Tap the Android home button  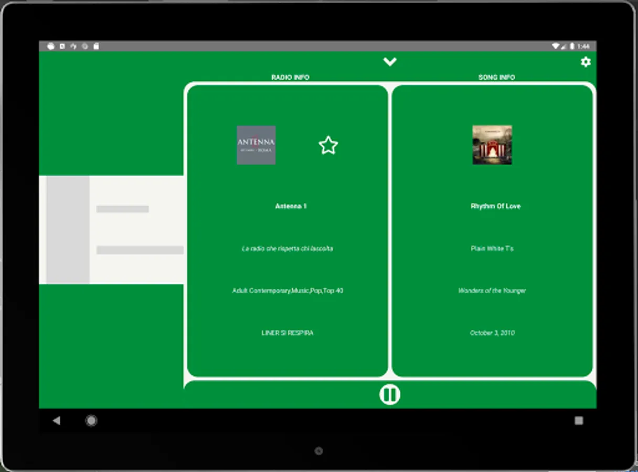[91, 421]
